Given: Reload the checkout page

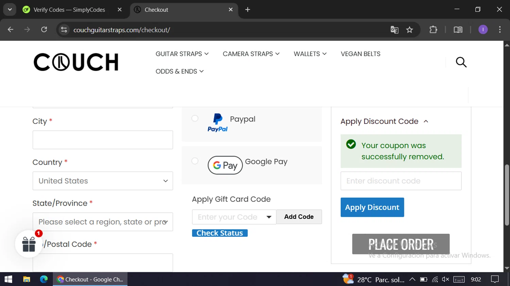Looking at the screenshot, I should (44, 30).
